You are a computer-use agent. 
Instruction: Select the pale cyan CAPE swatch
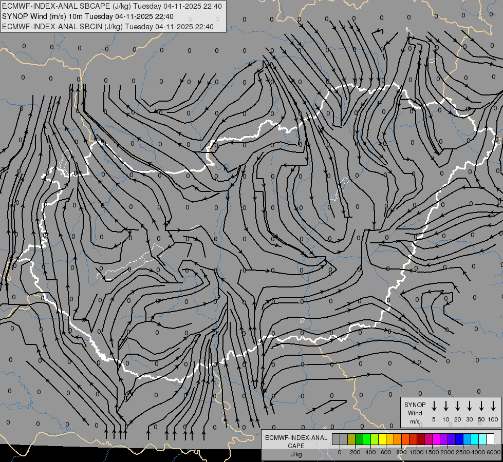[483, 439]
